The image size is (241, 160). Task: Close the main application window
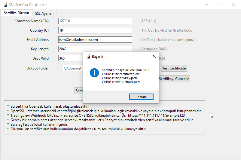coord(233,5)
